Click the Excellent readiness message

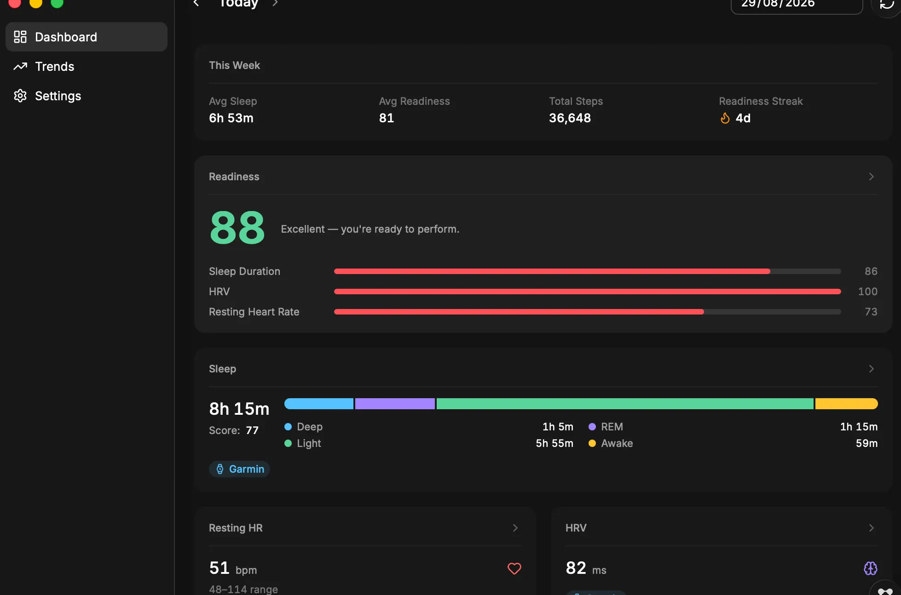click(370, 229)
